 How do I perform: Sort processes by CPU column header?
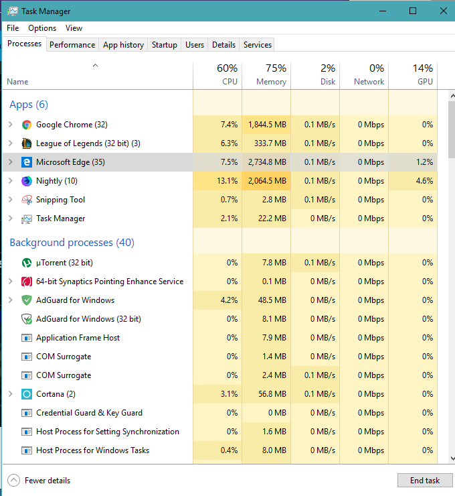coord(217,74)
